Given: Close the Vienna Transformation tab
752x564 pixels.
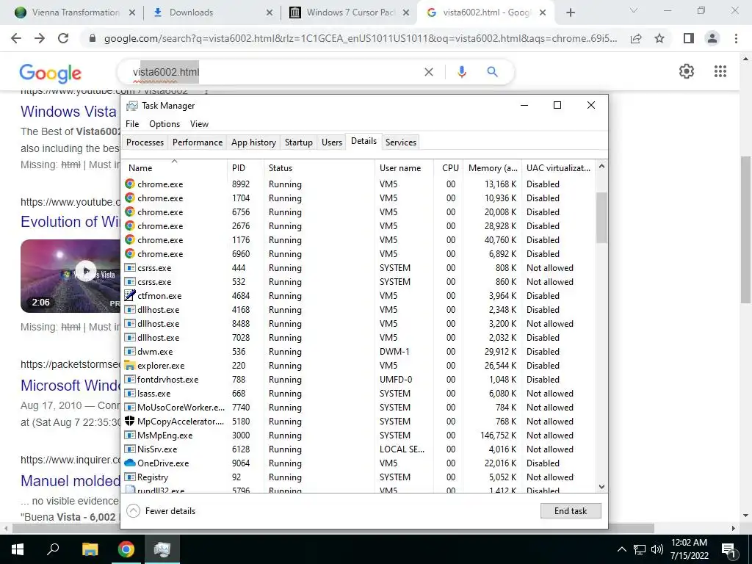Looking at the screenshot, I should (132, 12).
